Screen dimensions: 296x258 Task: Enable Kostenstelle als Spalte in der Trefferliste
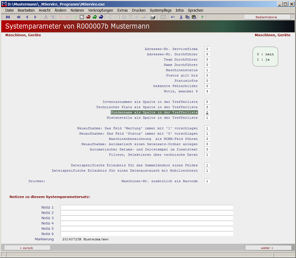click(x=207, y=117)
